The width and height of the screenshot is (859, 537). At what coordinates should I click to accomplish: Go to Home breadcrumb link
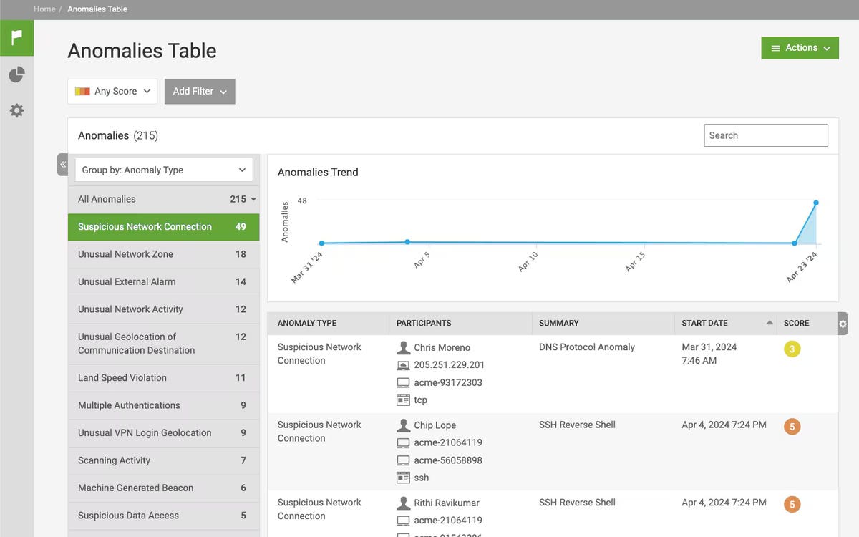(44, 9)
